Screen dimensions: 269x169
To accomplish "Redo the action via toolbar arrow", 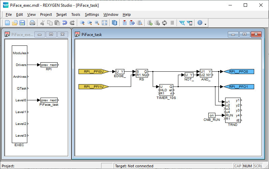I will click(x=72, y=23).
